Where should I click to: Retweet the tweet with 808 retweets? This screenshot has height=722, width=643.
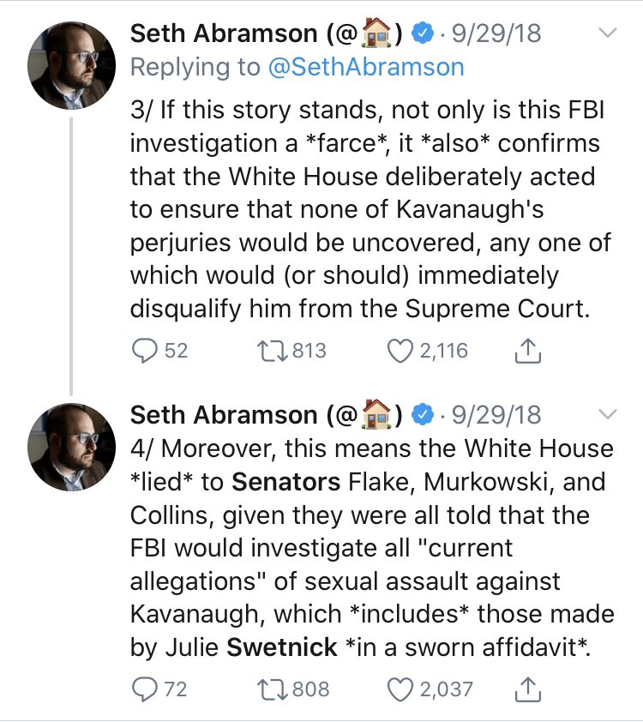pyautogui.click(x=273, y=689)
